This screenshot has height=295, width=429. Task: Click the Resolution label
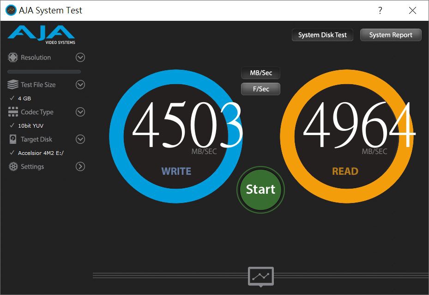point(36,57)
